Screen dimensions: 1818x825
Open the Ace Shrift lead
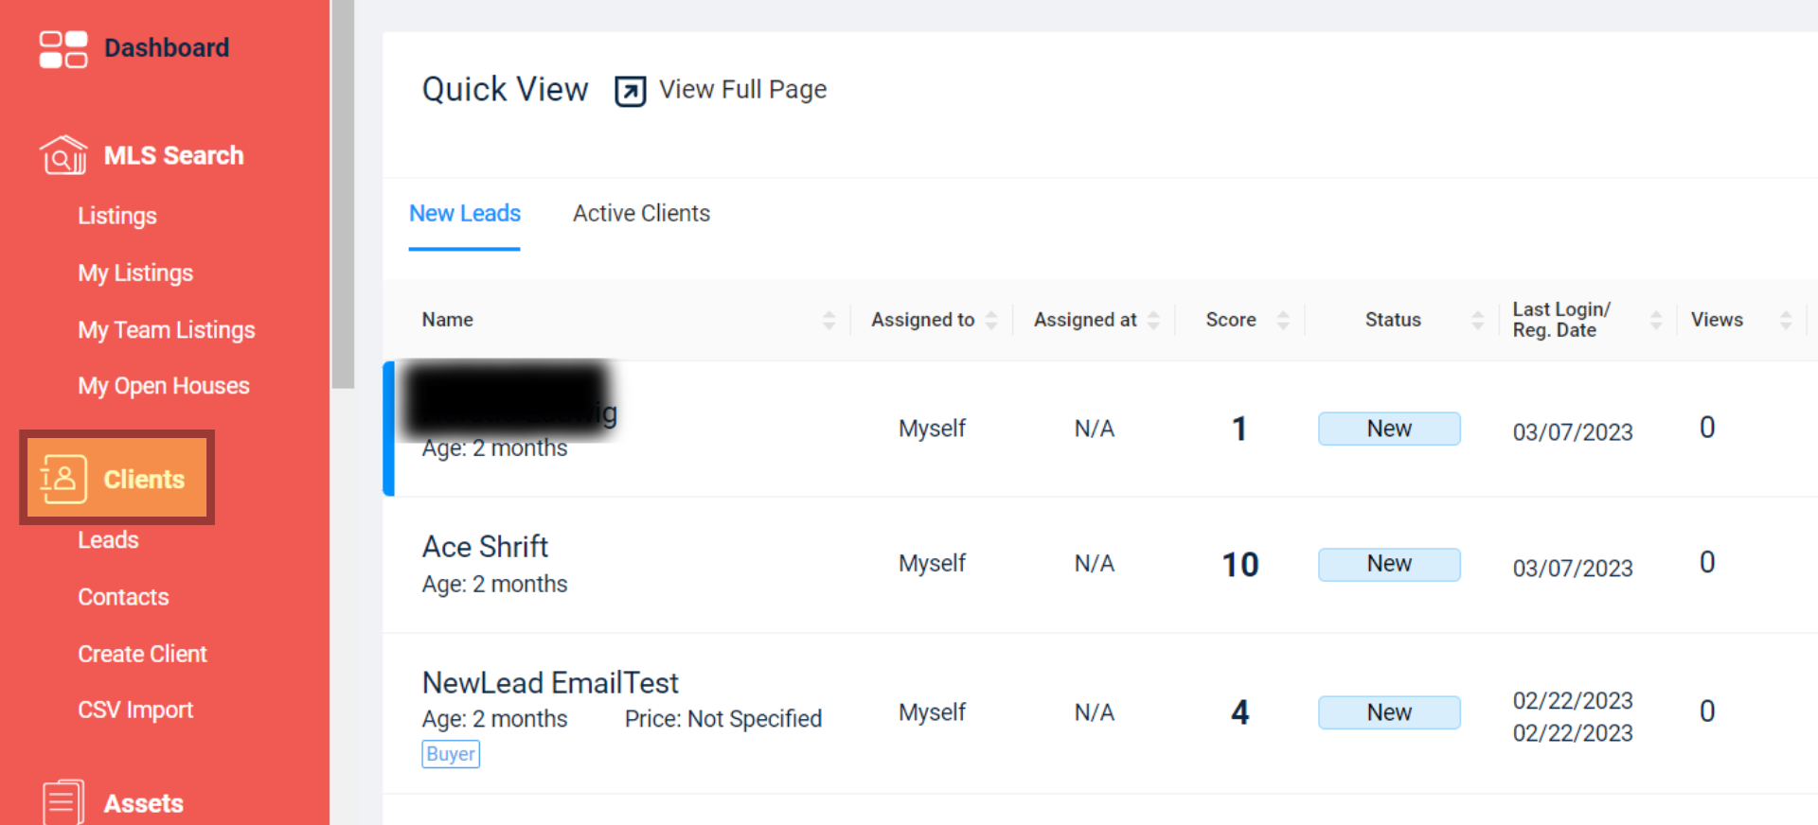[x=485, y=547]
